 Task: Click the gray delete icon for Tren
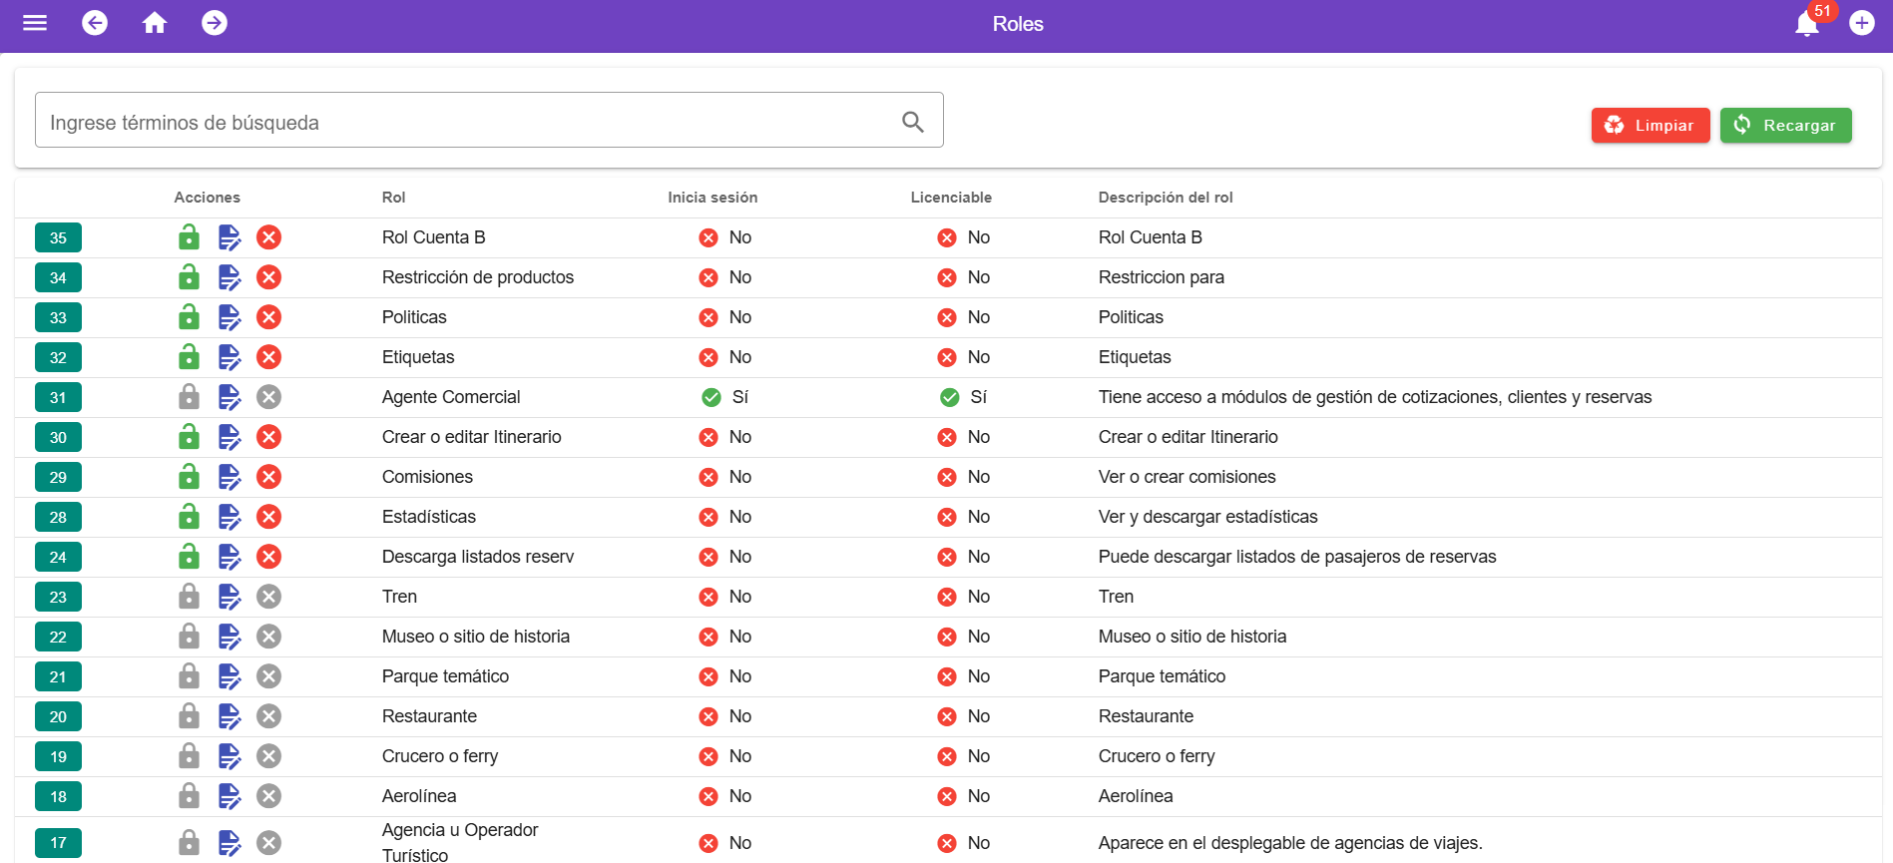[268, 597]
